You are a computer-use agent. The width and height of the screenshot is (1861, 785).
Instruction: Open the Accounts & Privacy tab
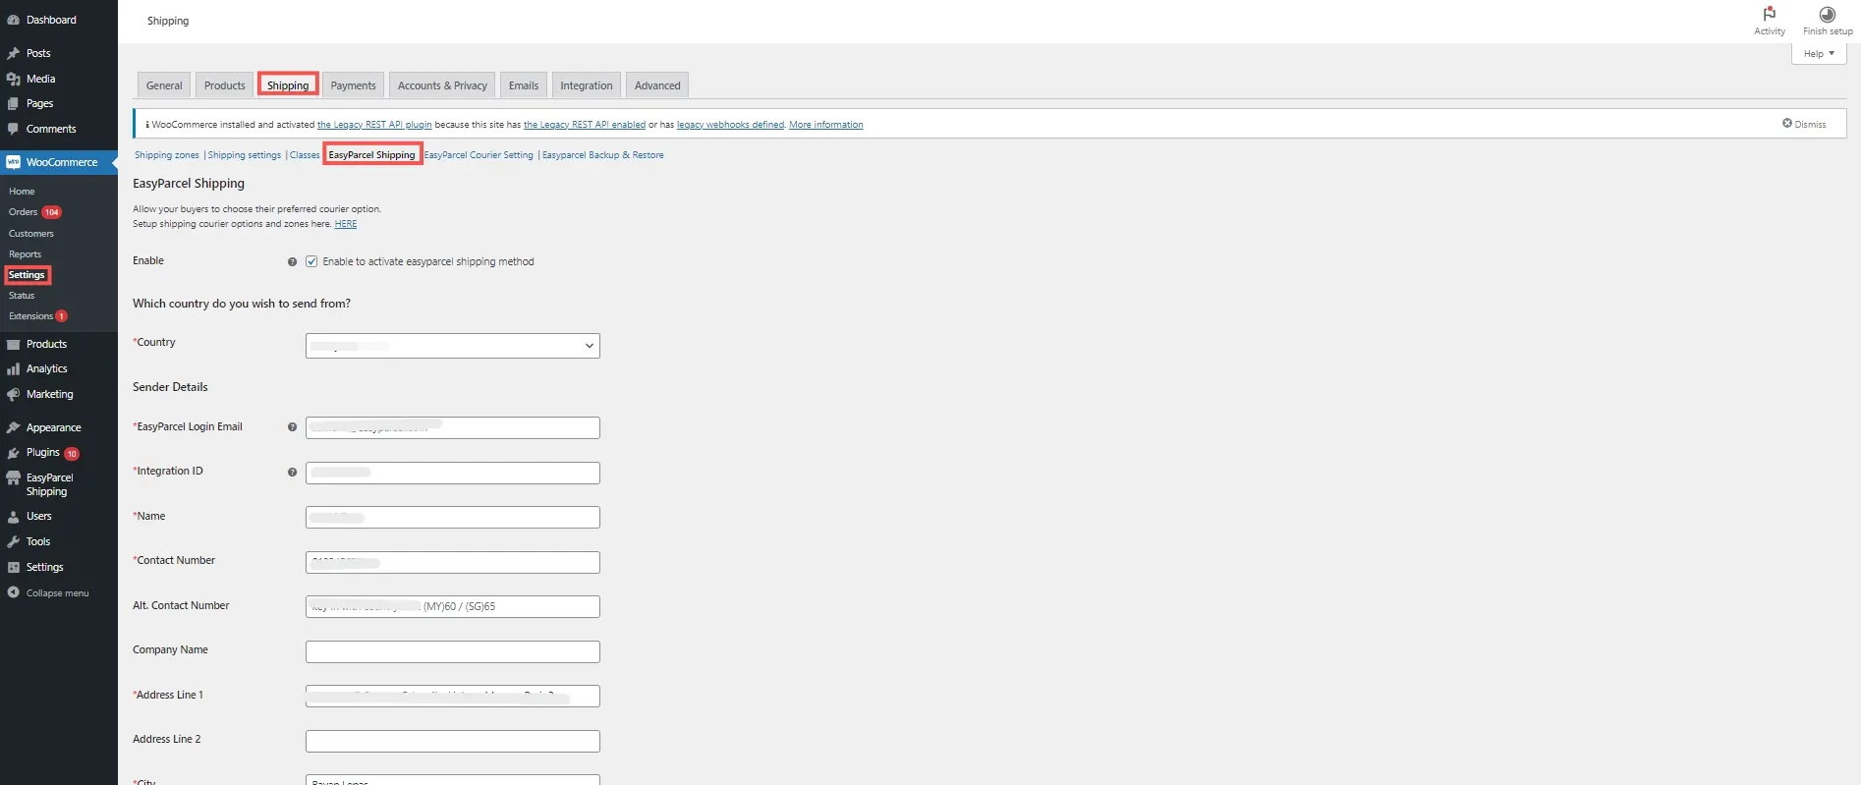pyautogui.click(x=442, y=85)
